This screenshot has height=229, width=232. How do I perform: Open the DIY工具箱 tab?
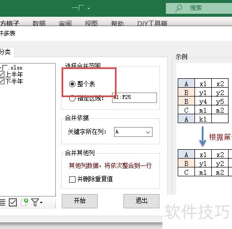[153, 23]
